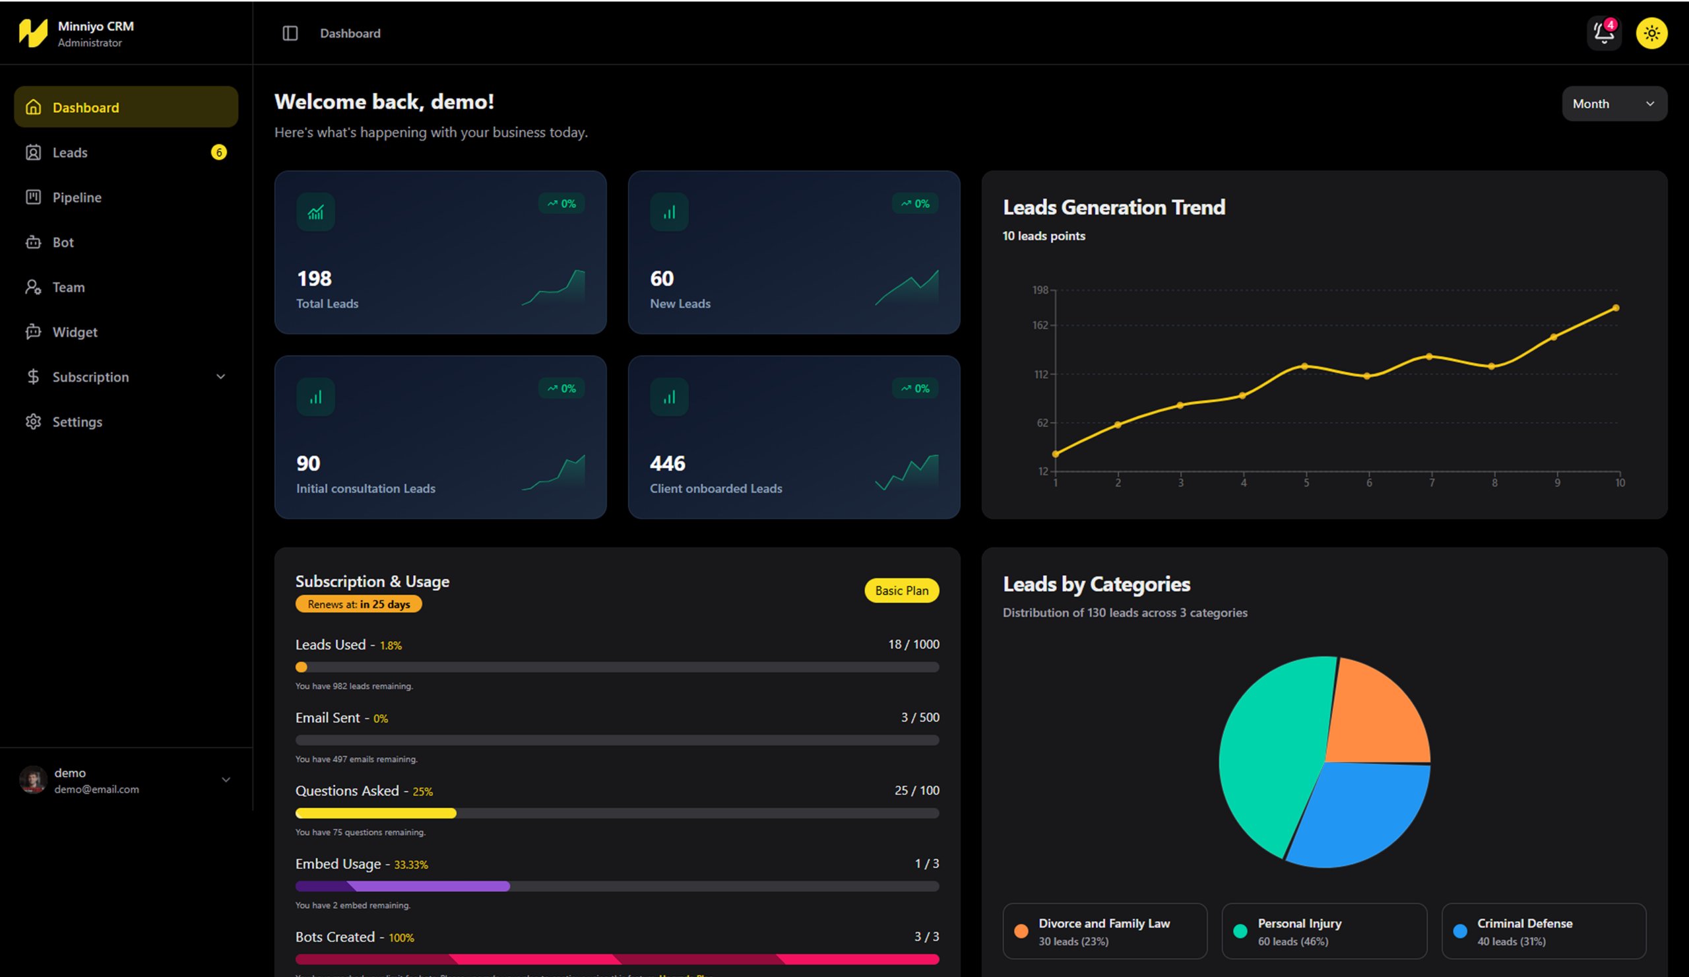Click the Total Leads chart icon
The image size is (1689, 977).
315,213
